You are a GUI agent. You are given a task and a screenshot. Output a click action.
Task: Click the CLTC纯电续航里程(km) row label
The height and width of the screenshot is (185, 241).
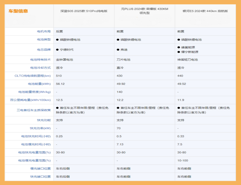coord(33,76)
